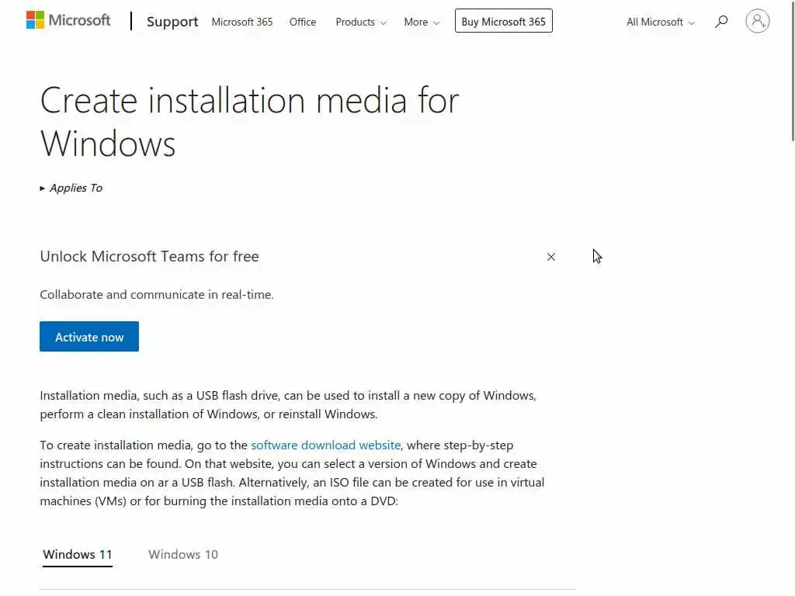Open the search magnifier icon

(721, 22)
